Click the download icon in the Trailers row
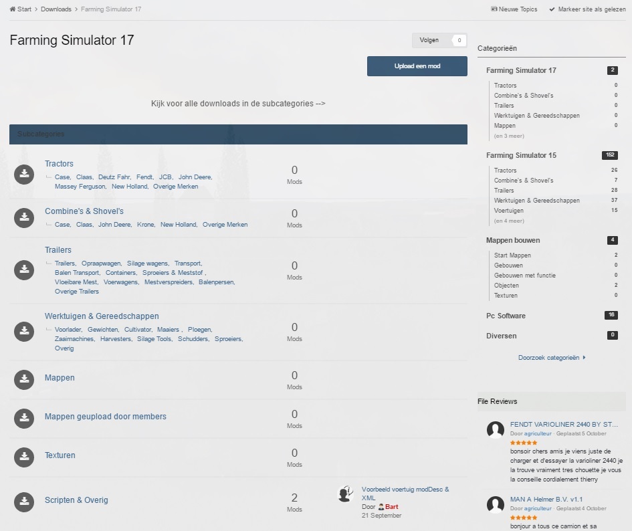This screenshot has width=632, height=531. [x=24, y=270]
